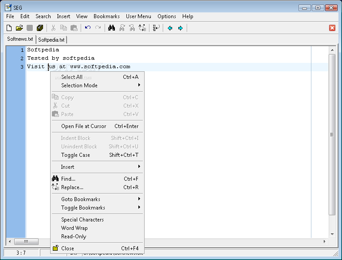Viewport: 342px width, 260px height.
Task: Choose Close in context menu
Action: [97, 248]
